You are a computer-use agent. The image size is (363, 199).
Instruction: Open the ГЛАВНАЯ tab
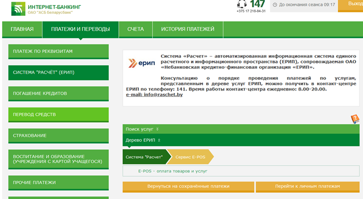[22, 29]
